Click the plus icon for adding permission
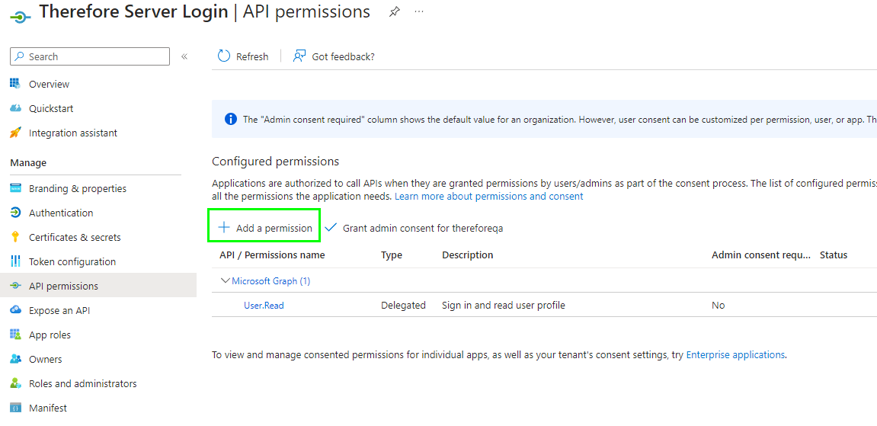Screen dimensions: 877x426 pyautogui.click(x=224, y=228)
